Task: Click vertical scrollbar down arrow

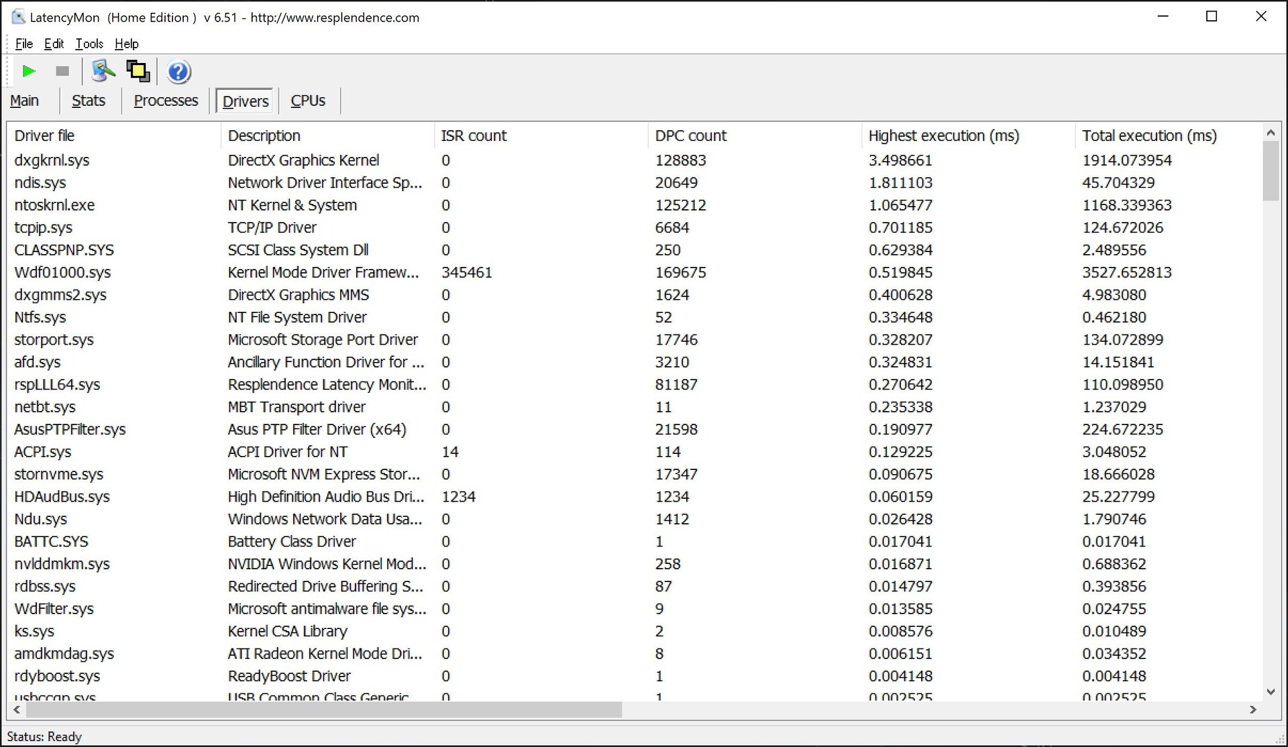Action: 1270,691
